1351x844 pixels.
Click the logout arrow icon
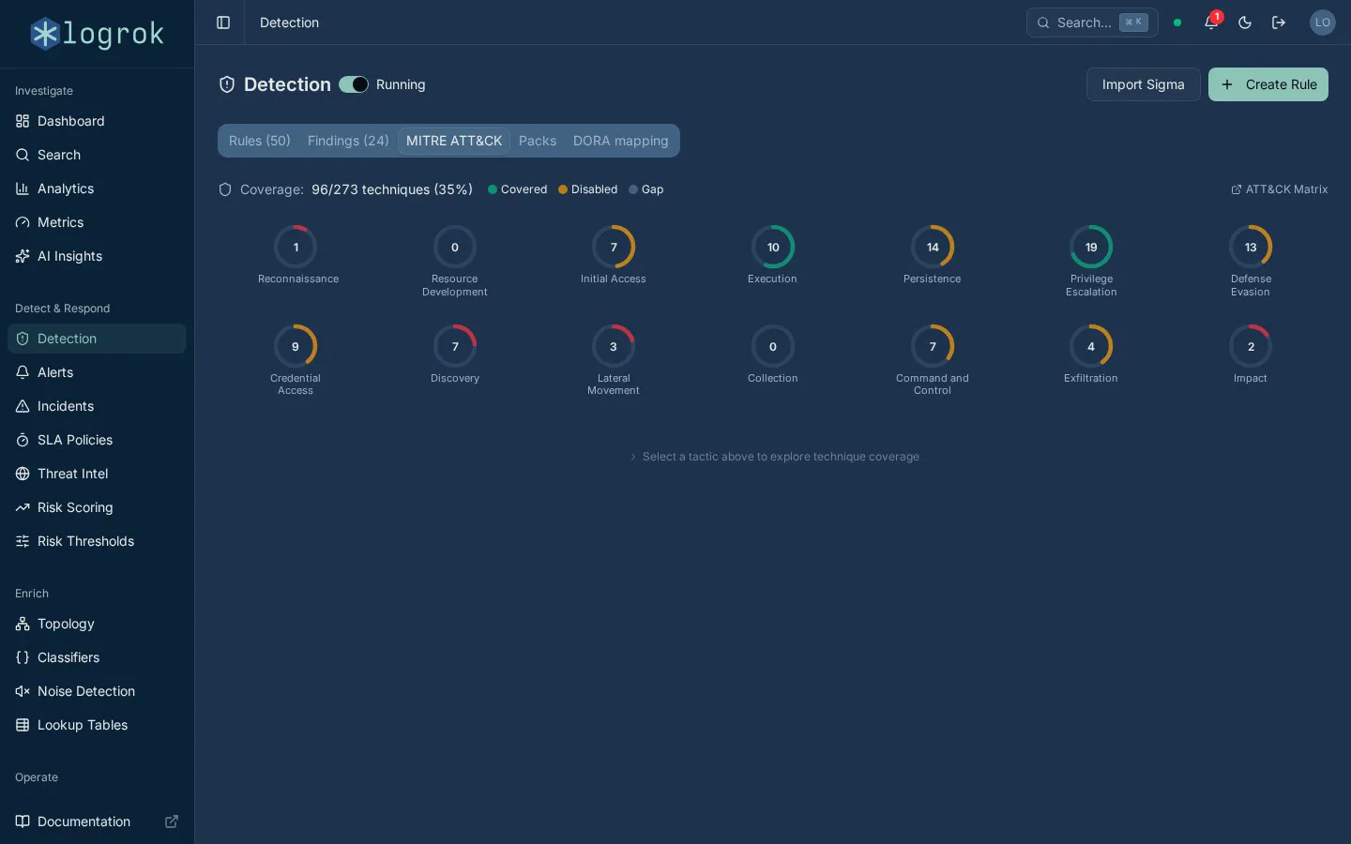pyautogui.click(x=1279, y=23)
